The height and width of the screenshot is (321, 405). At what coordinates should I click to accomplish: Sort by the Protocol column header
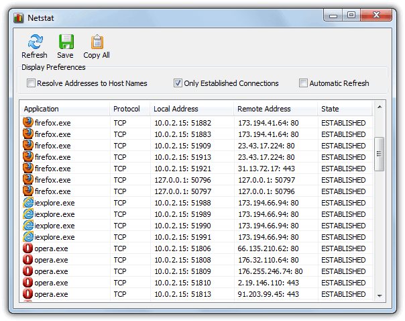tap(130, 109)
